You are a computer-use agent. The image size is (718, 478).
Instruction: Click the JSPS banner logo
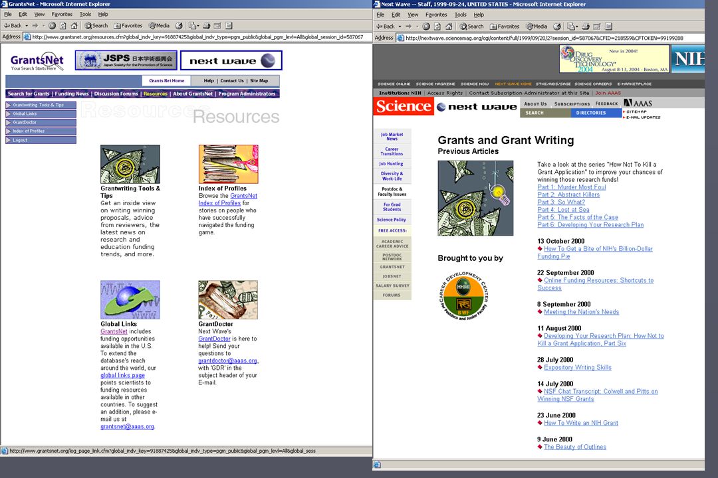(x=126, y=60)
